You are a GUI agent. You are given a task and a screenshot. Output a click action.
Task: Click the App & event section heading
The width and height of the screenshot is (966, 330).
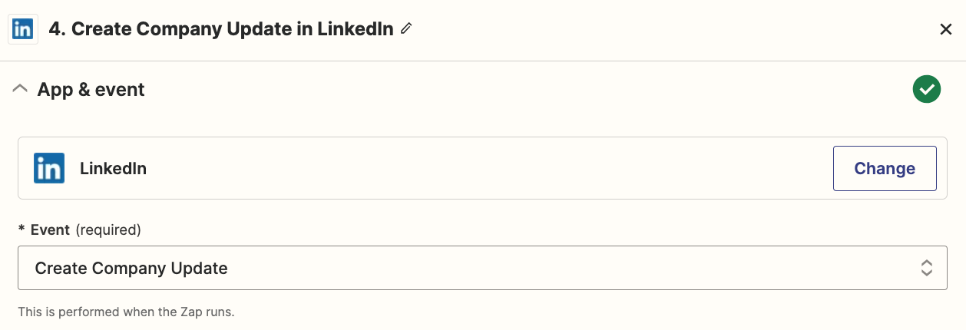[91, 89]
